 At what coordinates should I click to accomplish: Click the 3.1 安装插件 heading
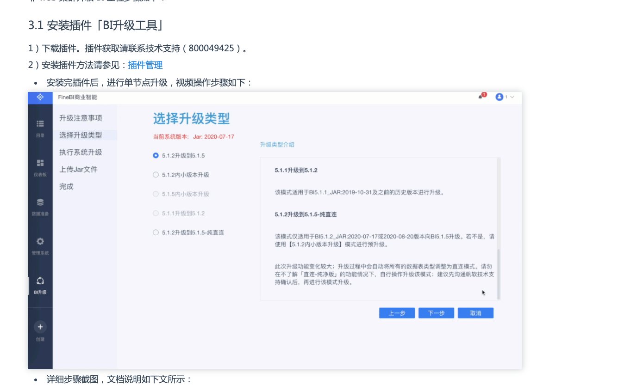(96, 25)
